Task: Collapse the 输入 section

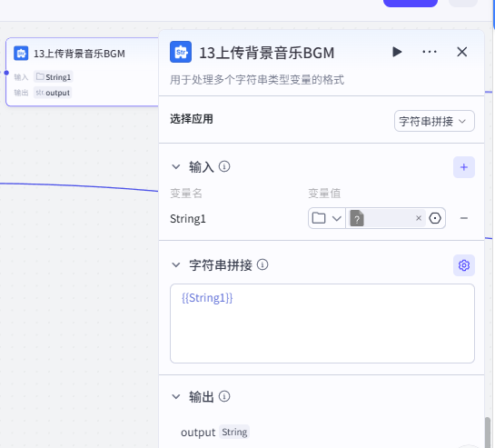Action: (176, 167)
